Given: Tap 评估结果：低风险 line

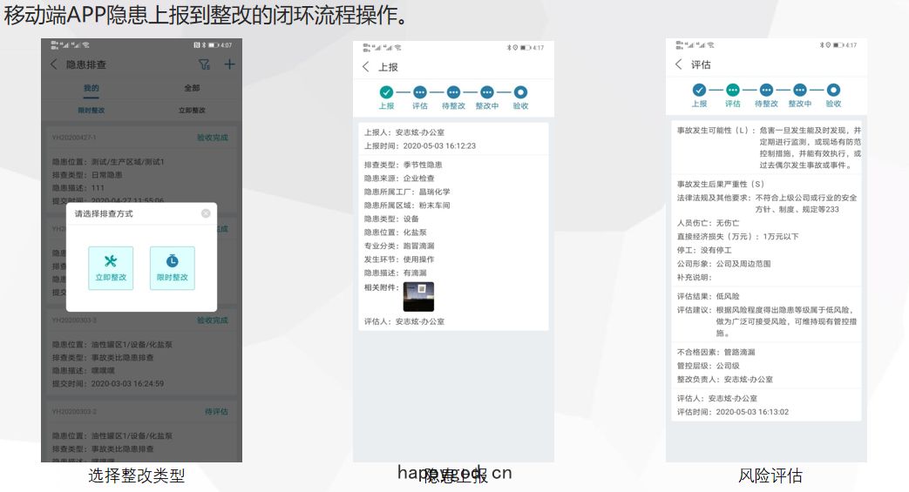Looking at the screenshot, I should coord(709,296).
